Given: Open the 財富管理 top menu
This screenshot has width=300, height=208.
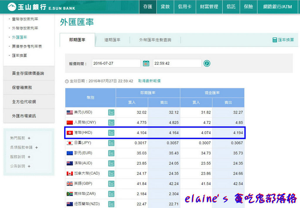Looking at the screenshot, I should 209,7.
